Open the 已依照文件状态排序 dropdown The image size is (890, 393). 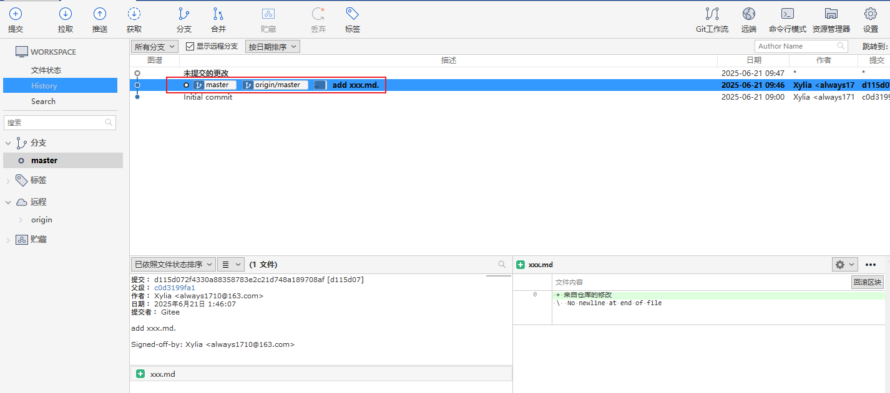(173, 265)
